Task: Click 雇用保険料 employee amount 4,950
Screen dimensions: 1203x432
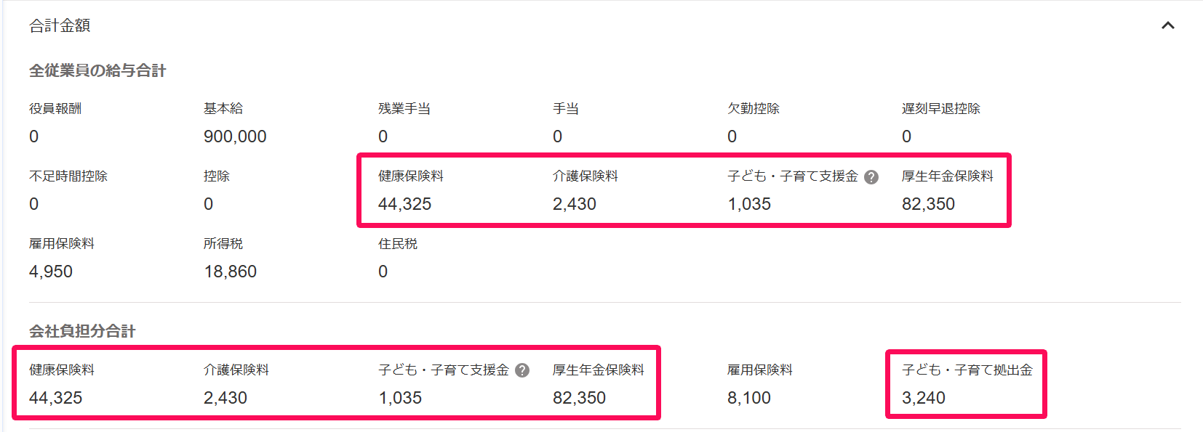Action: click(x=51, y=272)
